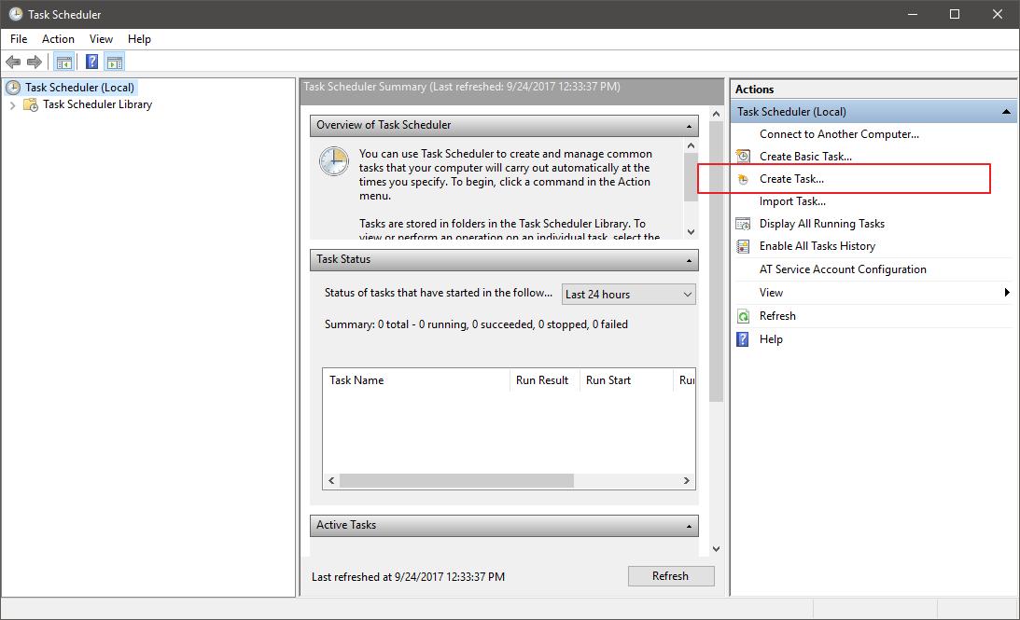Click the Task Scheduler title bar clock icon

pyautogui.click(x=16, y=14)
